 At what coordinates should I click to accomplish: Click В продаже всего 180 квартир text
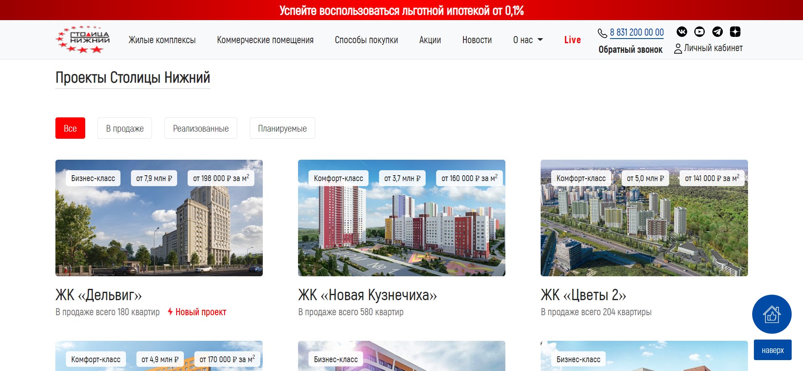click(107, 312)
